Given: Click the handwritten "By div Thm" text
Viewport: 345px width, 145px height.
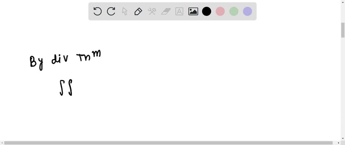Looking at the screenshot, I should [x=65, y=60].
